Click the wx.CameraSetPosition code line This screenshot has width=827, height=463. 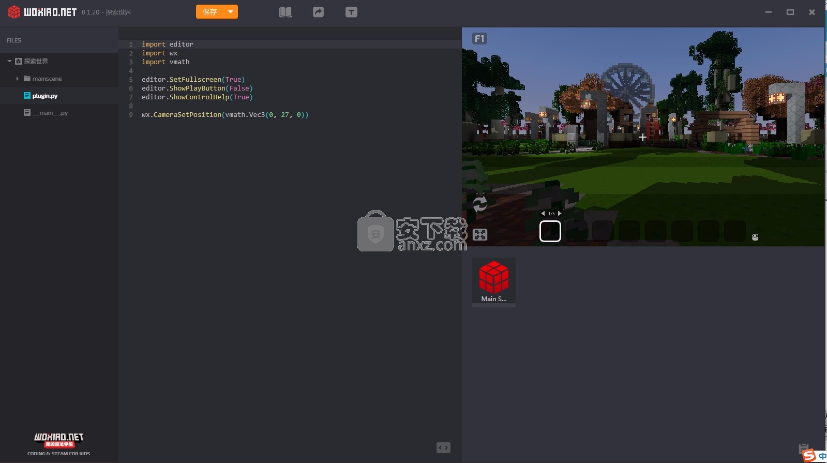pyautogui.click(x=225, y=115)
